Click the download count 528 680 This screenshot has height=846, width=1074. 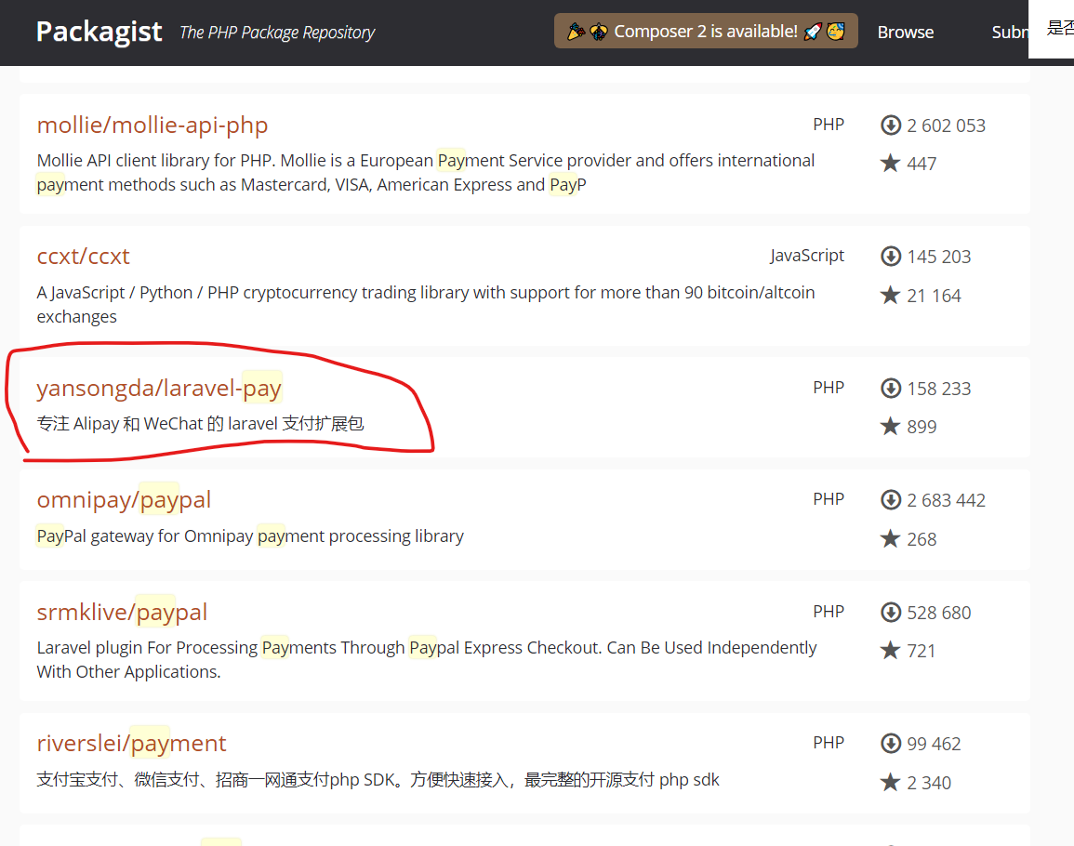(x=939, y=613)
